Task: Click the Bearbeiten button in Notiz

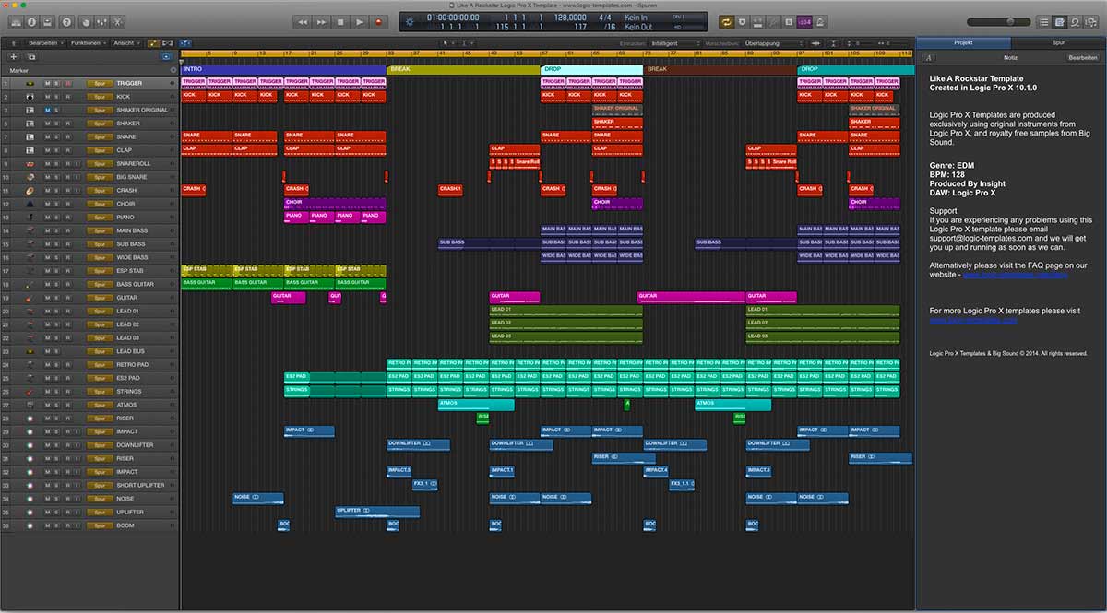Action: [1083, 57]
